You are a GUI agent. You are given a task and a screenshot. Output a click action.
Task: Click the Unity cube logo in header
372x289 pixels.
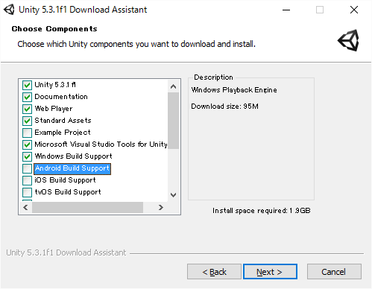coord(348,40)
